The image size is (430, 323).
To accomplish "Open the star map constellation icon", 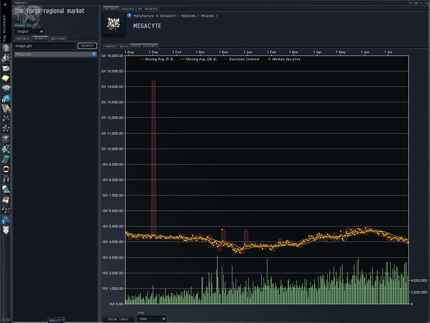I will [x=6, y=119].
